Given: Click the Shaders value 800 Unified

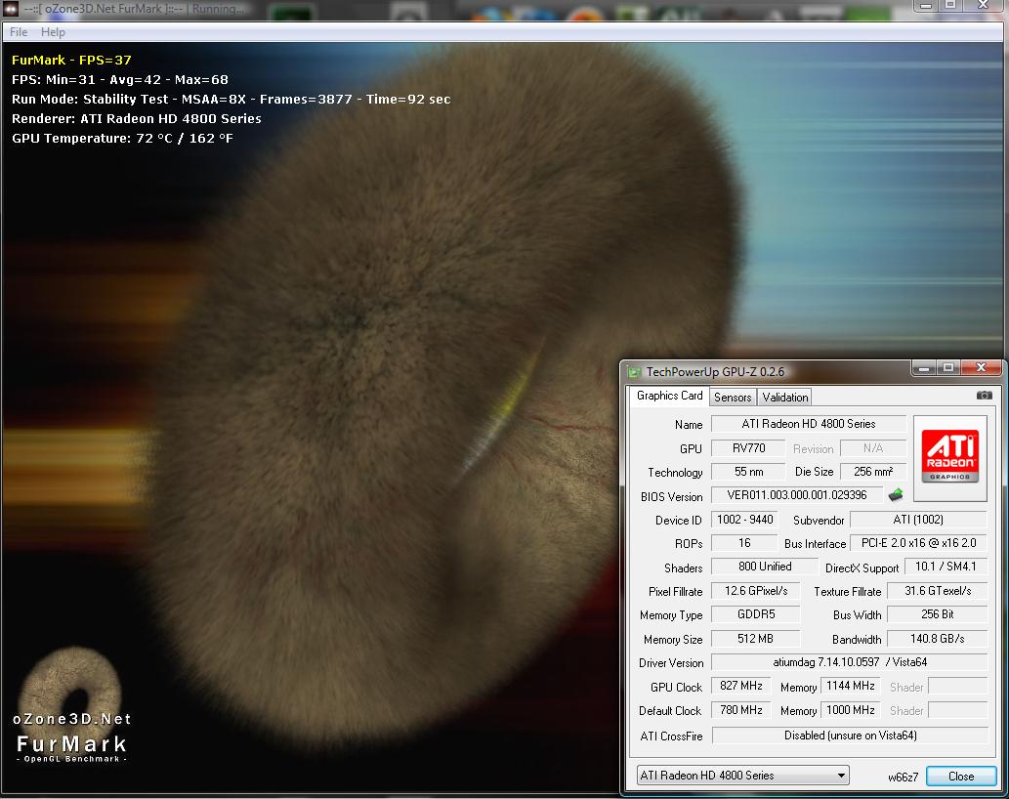Looking at the screenshot, I should [x=765, y=567].
